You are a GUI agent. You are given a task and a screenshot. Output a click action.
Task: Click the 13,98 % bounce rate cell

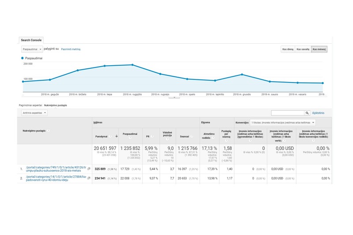[x=212, y=178]
